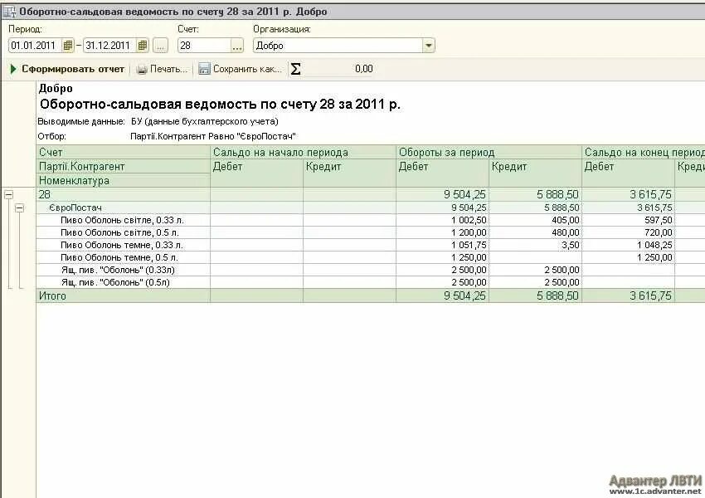Click debit turnover cell 1 051,75
Image resolution: width=705 pixels, height=498 pixels.
point(442,245)
